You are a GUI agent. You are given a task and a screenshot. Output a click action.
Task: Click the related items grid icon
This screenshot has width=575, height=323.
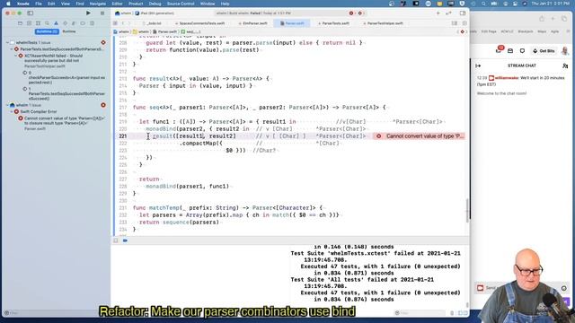tap(115, 23)
